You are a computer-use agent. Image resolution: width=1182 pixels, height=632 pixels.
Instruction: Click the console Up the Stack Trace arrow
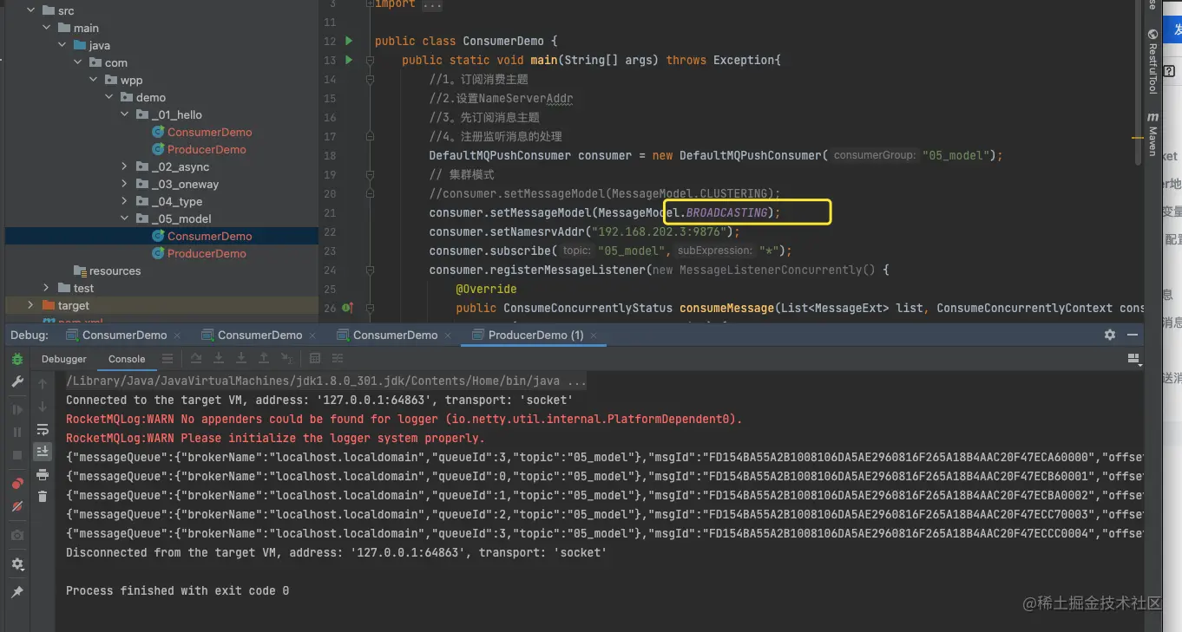tap(43, 383)
